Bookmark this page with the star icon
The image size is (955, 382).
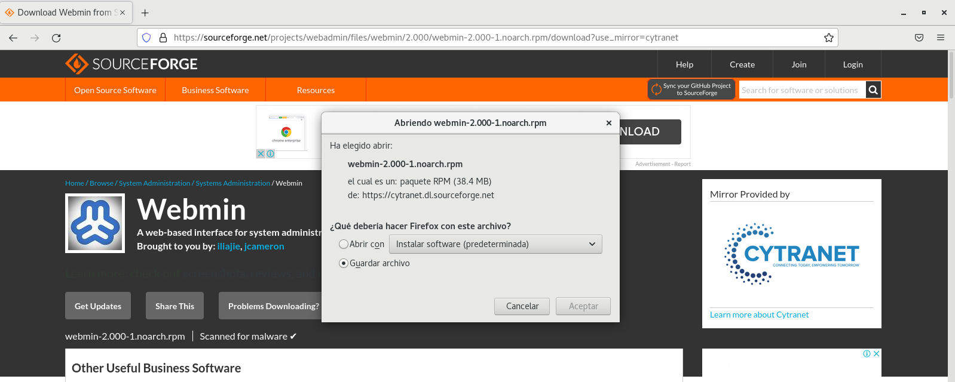[x=828, y=38]
